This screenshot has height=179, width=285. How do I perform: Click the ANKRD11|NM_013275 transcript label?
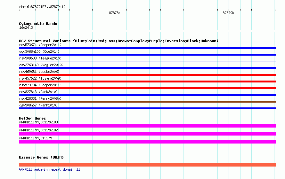tap(36, 138)
